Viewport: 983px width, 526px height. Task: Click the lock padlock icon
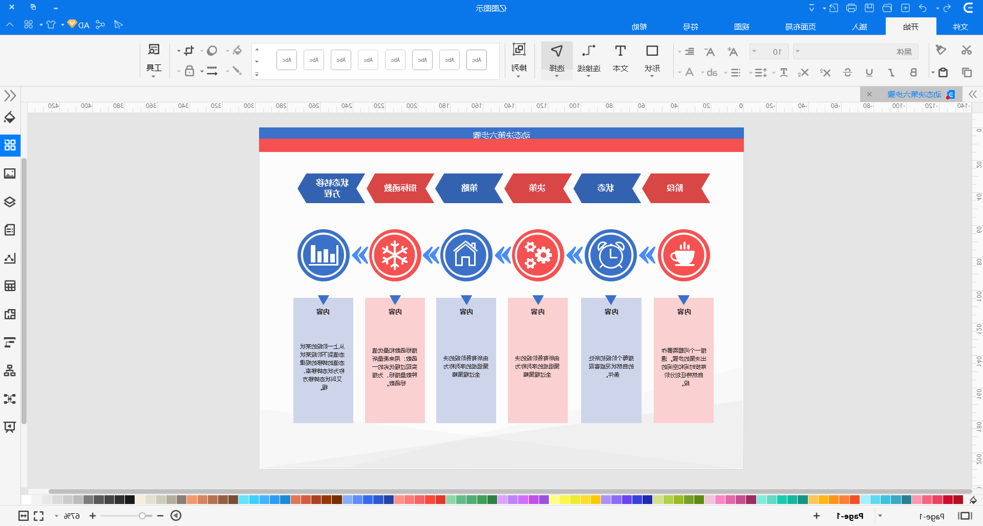tap(189, 71)
